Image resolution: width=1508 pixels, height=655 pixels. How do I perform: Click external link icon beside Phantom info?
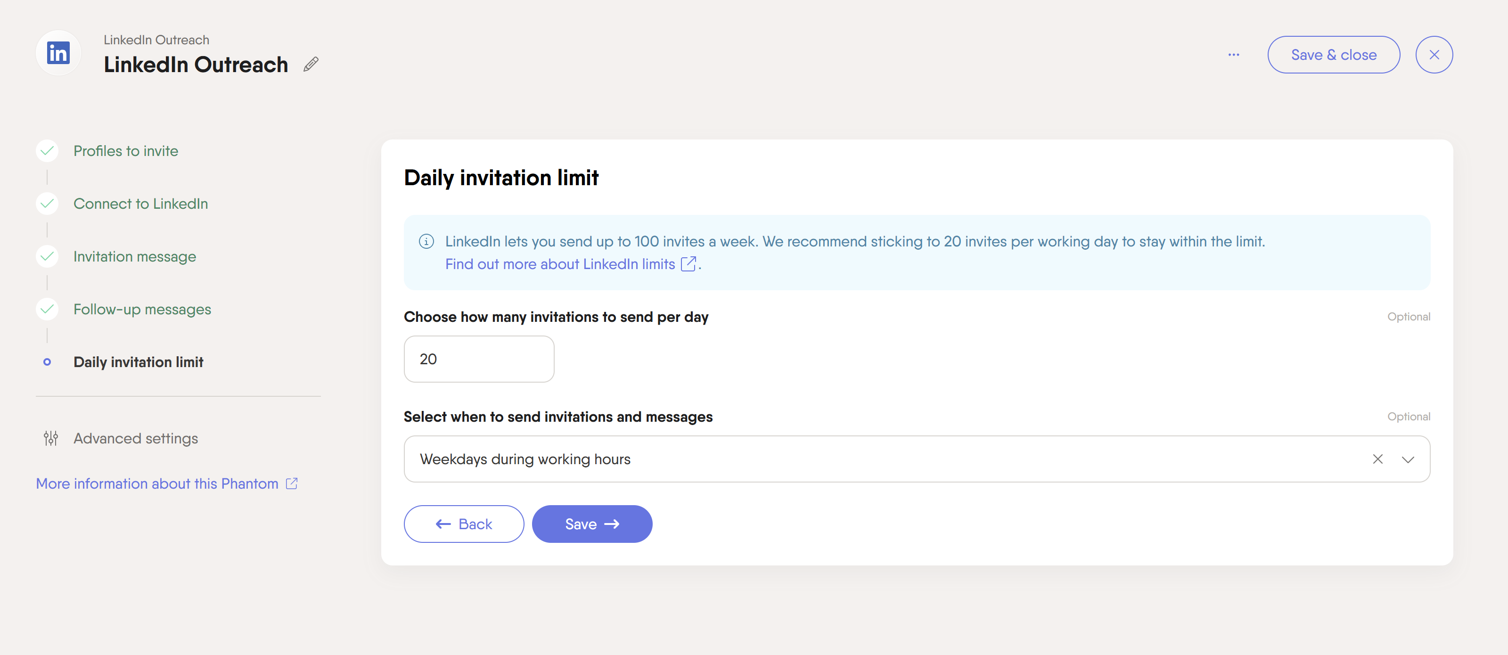292,483
